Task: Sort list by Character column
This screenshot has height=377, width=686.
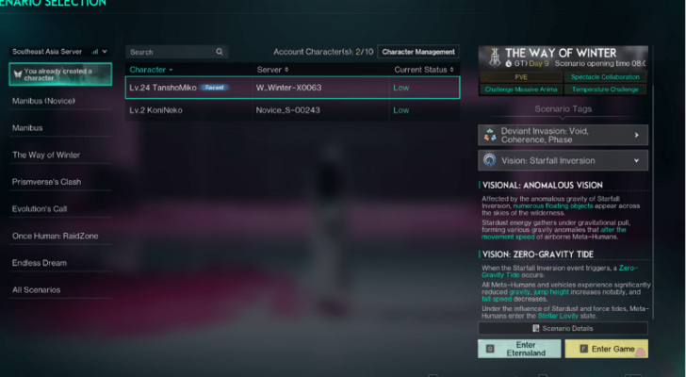Action: pyautogui.click(x=151, y=70)
